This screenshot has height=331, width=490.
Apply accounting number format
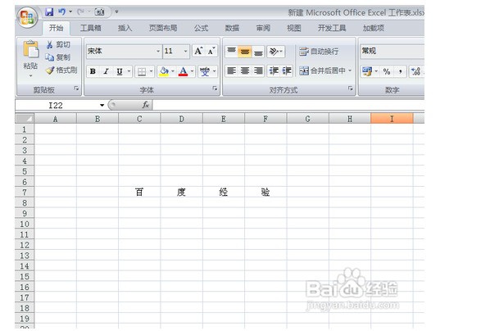click(x=366, y=71)
